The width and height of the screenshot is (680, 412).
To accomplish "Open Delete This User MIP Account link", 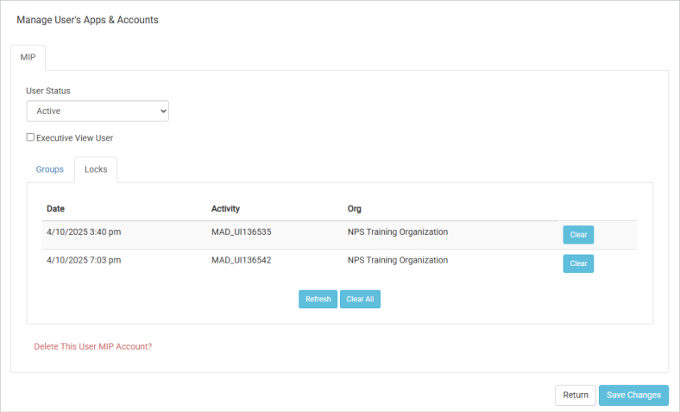I will pos(93,346).
